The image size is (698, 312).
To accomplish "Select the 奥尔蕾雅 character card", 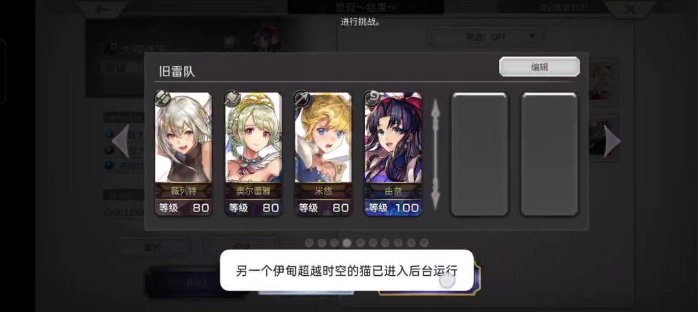I will (253, 154).
